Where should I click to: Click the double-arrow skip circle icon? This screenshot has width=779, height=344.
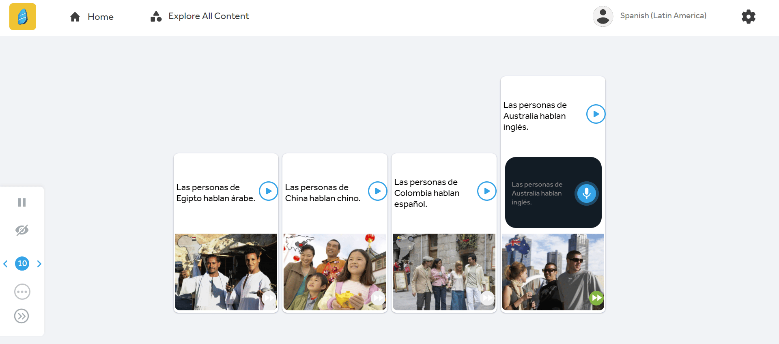point(22,316)
